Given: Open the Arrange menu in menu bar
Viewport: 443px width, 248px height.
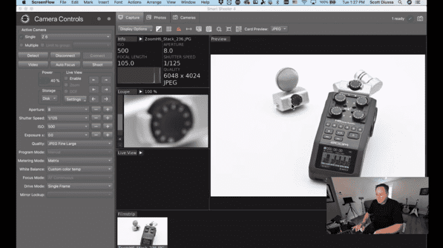Looking at the screenshot, I should pos(154,3).
